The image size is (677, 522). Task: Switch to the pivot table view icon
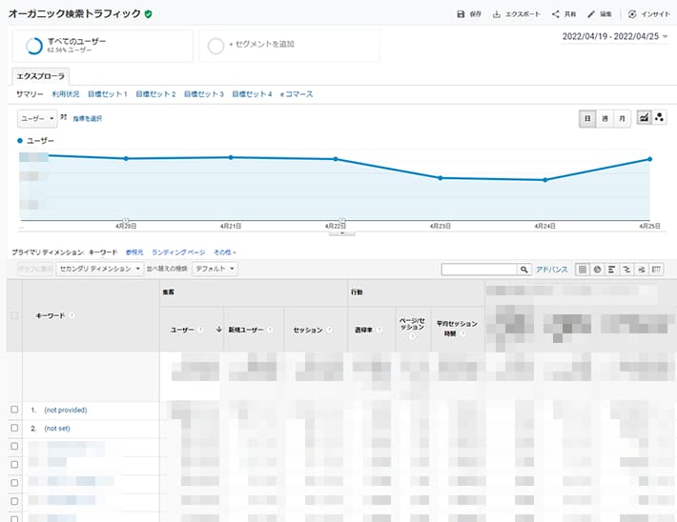click(x=656, y=270)
